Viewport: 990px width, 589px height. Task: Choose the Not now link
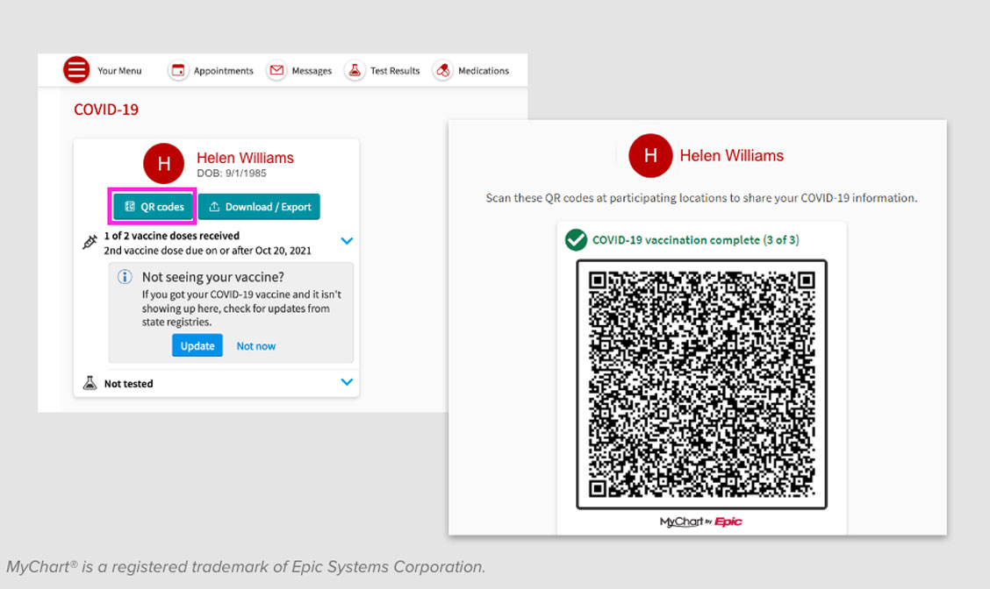(x=255, y=346)
